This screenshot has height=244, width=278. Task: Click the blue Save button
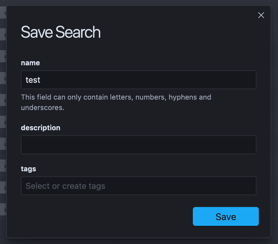[226, 216]
